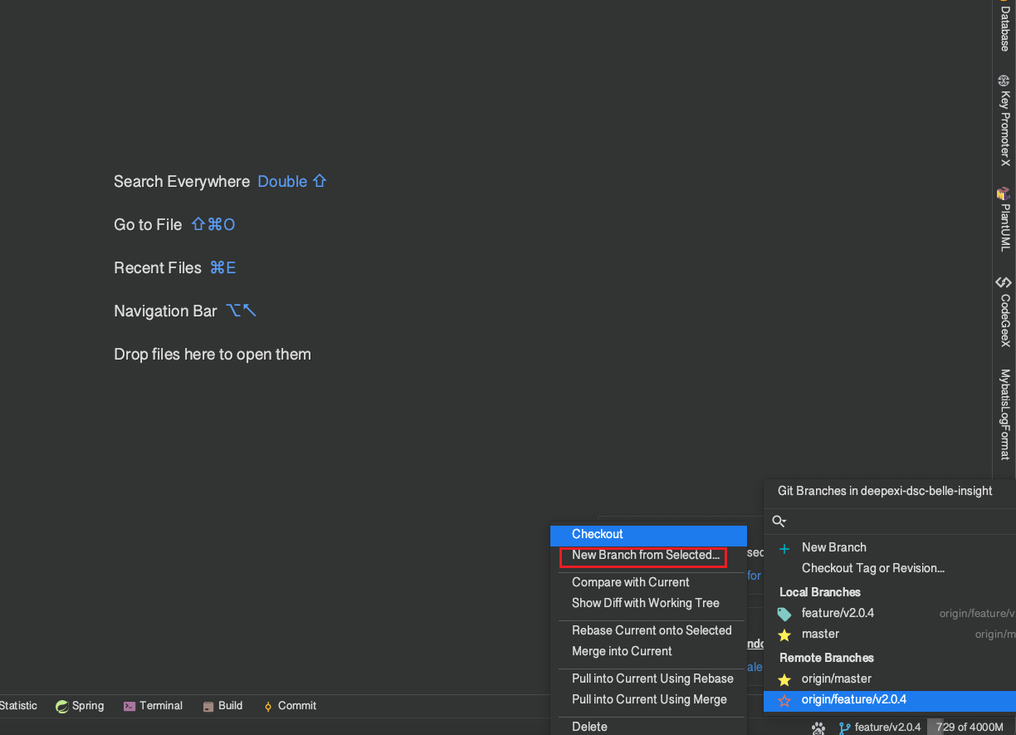The height and width of the screenshot is (735, 1016).
Task: Click the plus icon beside New Branch
Action: [784, 548]
